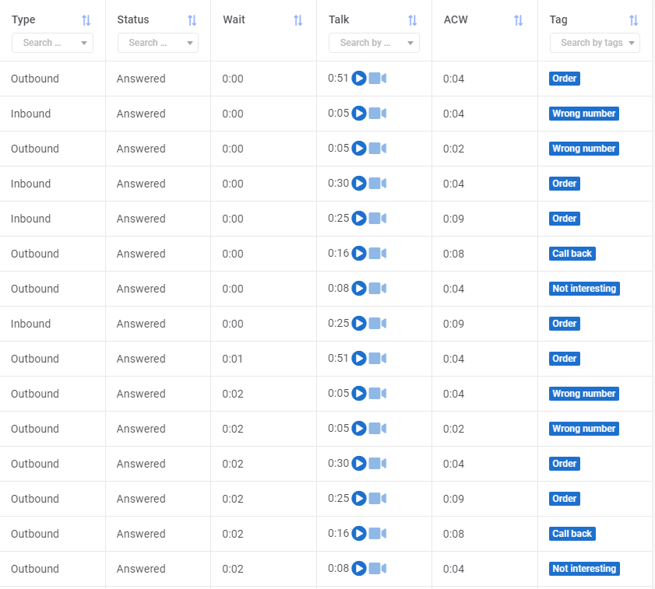
Task: Play audio for 0:08 talk, 0:00 wait call
Action: tap(359, 289)
